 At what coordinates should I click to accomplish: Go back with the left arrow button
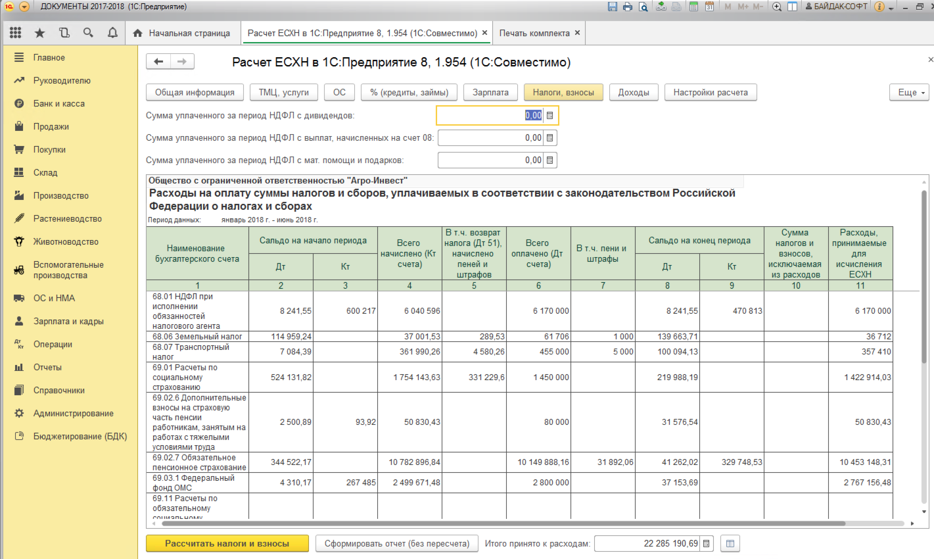158,62
